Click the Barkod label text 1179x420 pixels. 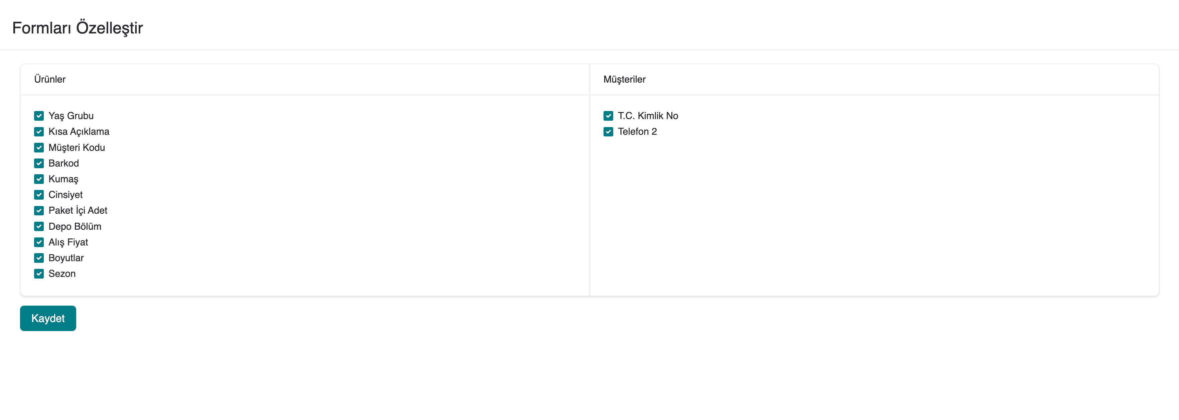point(63,164)
